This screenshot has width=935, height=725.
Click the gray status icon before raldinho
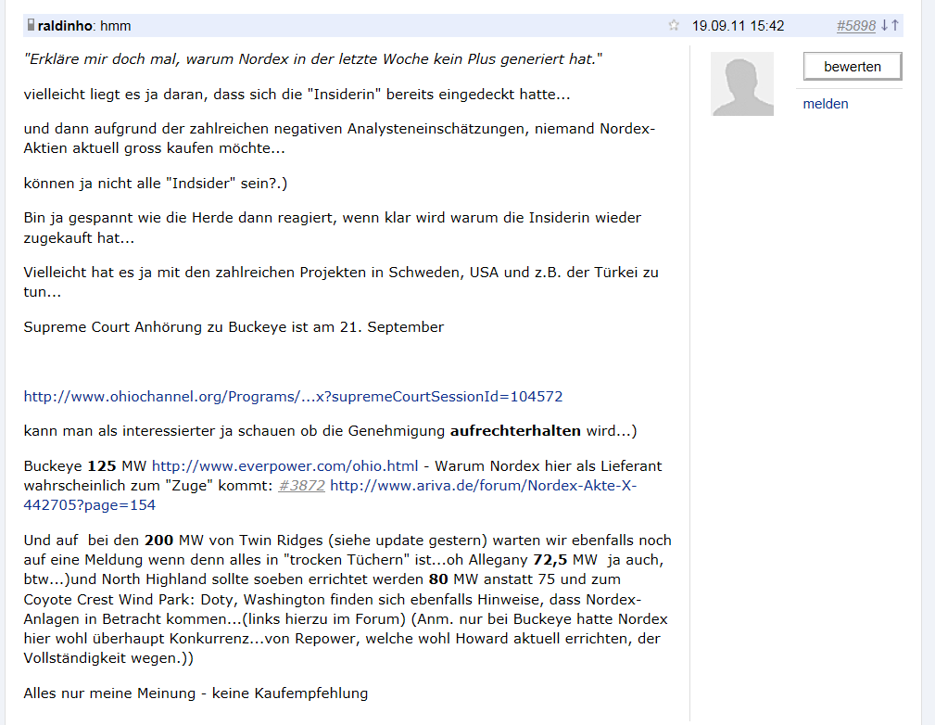click(32, 25)
